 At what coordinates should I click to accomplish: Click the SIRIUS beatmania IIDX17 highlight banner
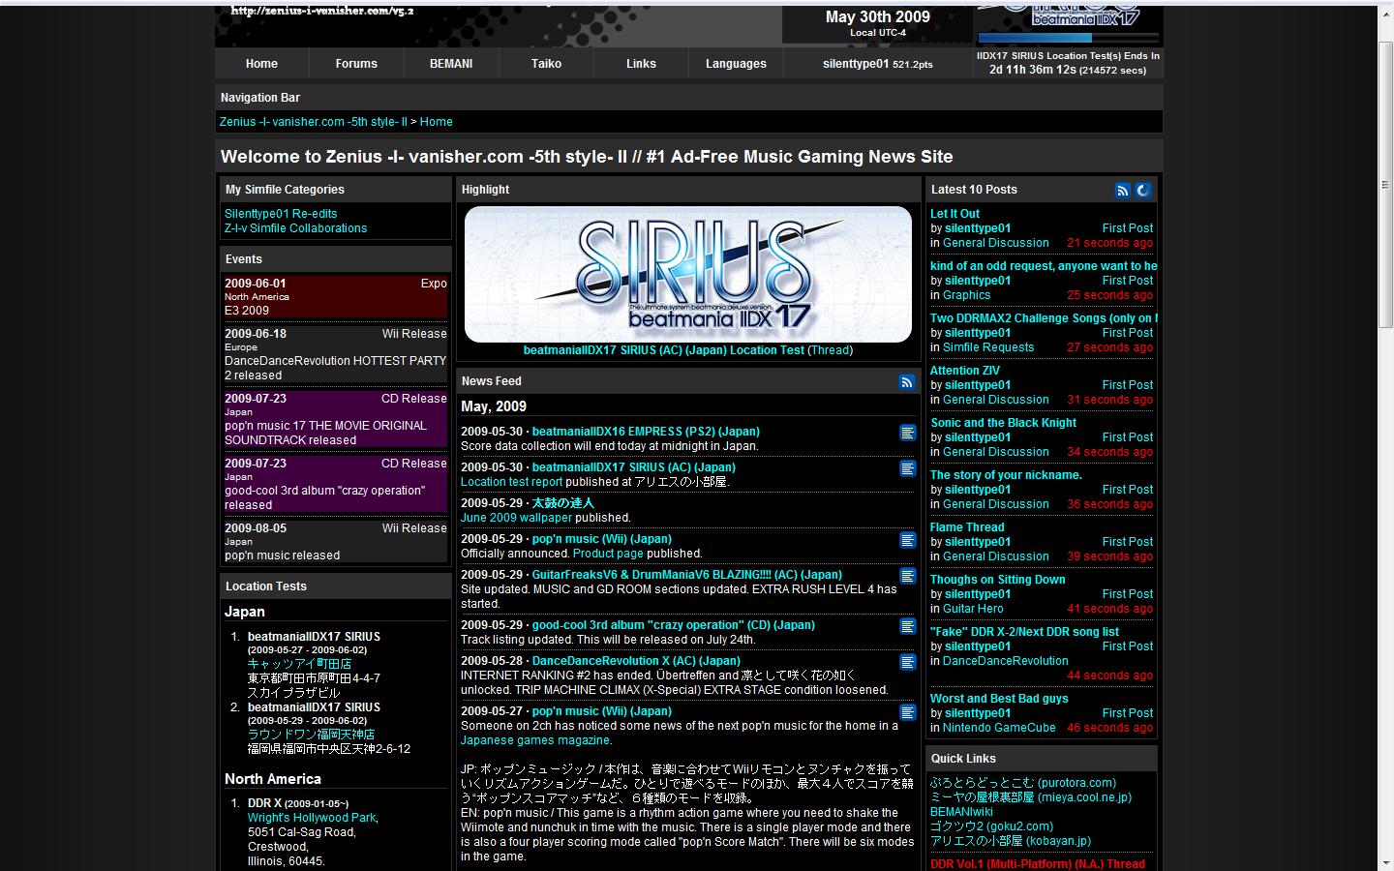688,274
